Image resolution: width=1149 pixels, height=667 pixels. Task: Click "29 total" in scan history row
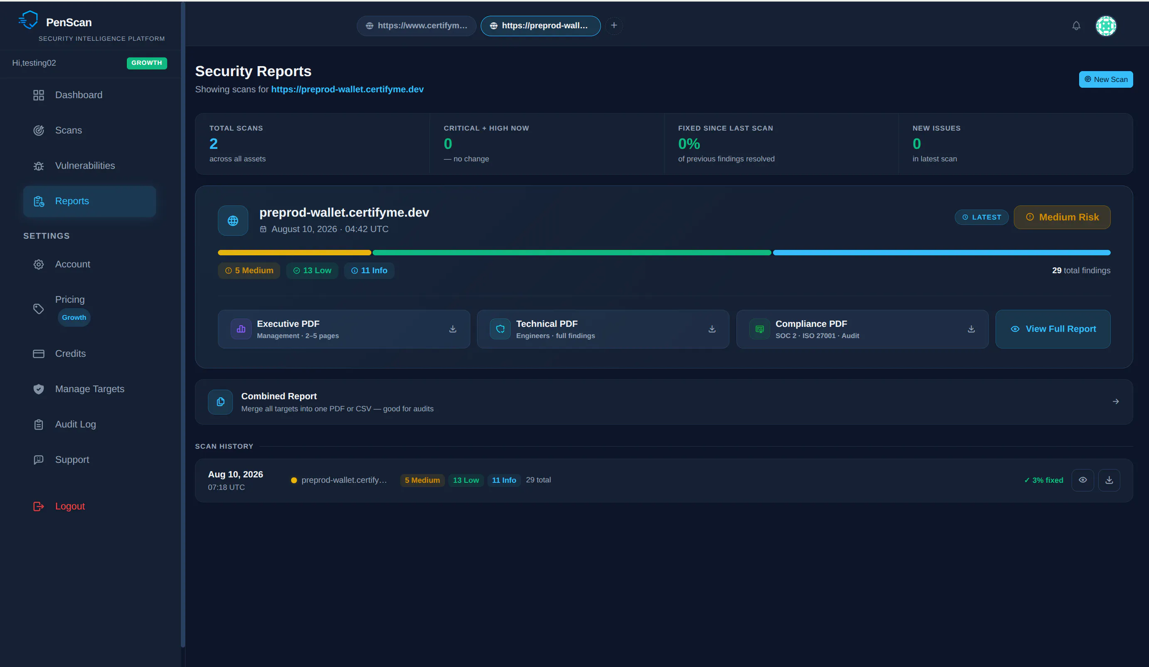click(538, 480)
